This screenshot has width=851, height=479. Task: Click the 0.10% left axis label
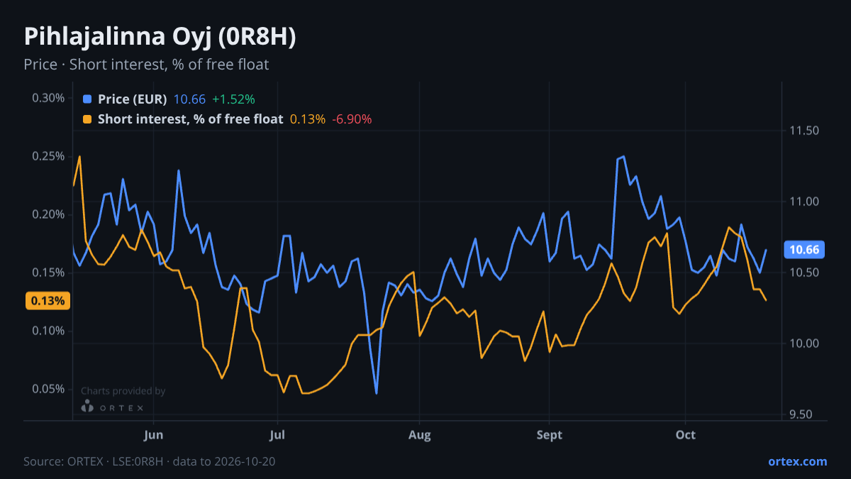[x=48, y=331]
